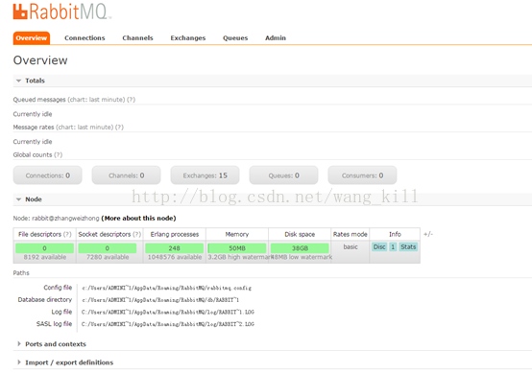Click the Stats info tag
532x373 pixels.
tap(408, 247)
